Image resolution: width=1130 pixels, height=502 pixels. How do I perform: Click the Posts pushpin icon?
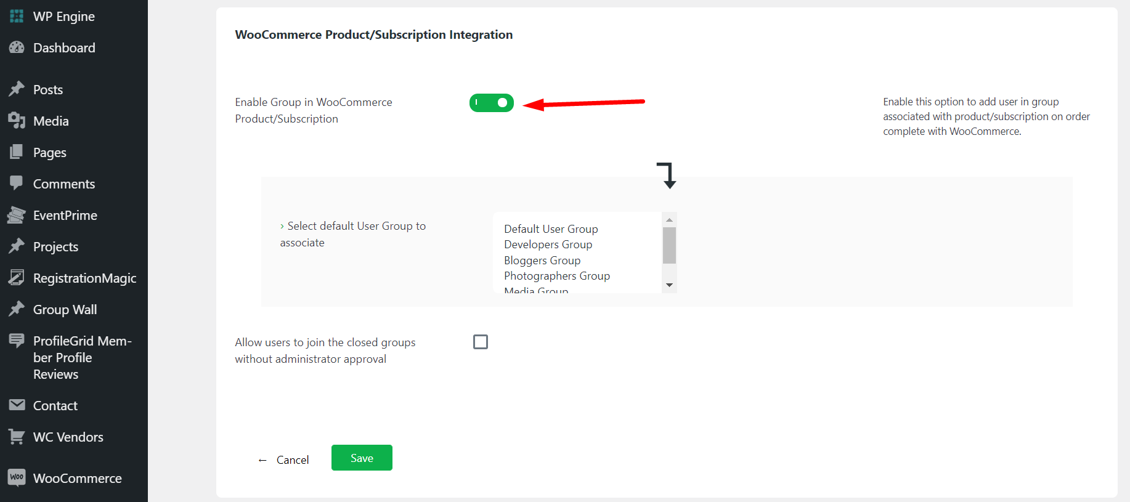pyautogui.click(x=17, y=89)
